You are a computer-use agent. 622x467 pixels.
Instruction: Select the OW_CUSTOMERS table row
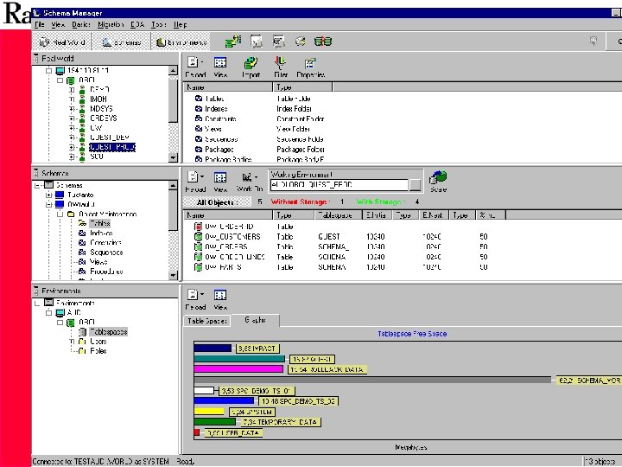[233, 236]
